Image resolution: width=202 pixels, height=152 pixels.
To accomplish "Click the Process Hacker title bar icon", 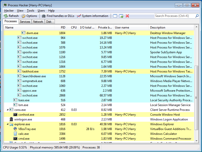I will pyautogui.click(x=5, y=5).
